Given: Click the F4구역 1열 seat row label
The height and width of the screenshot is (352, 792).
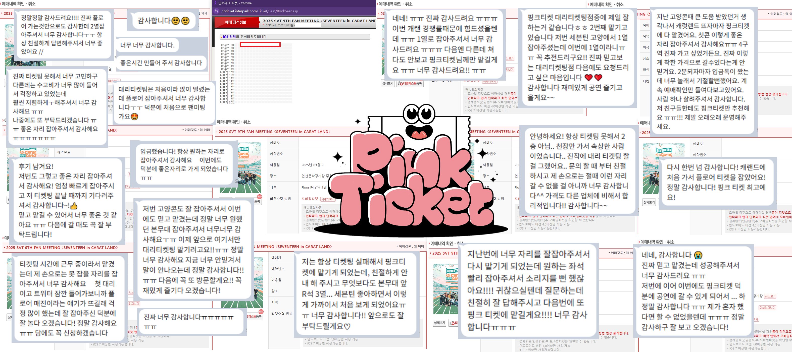Looking at the screenshot, I should [227, 45].
